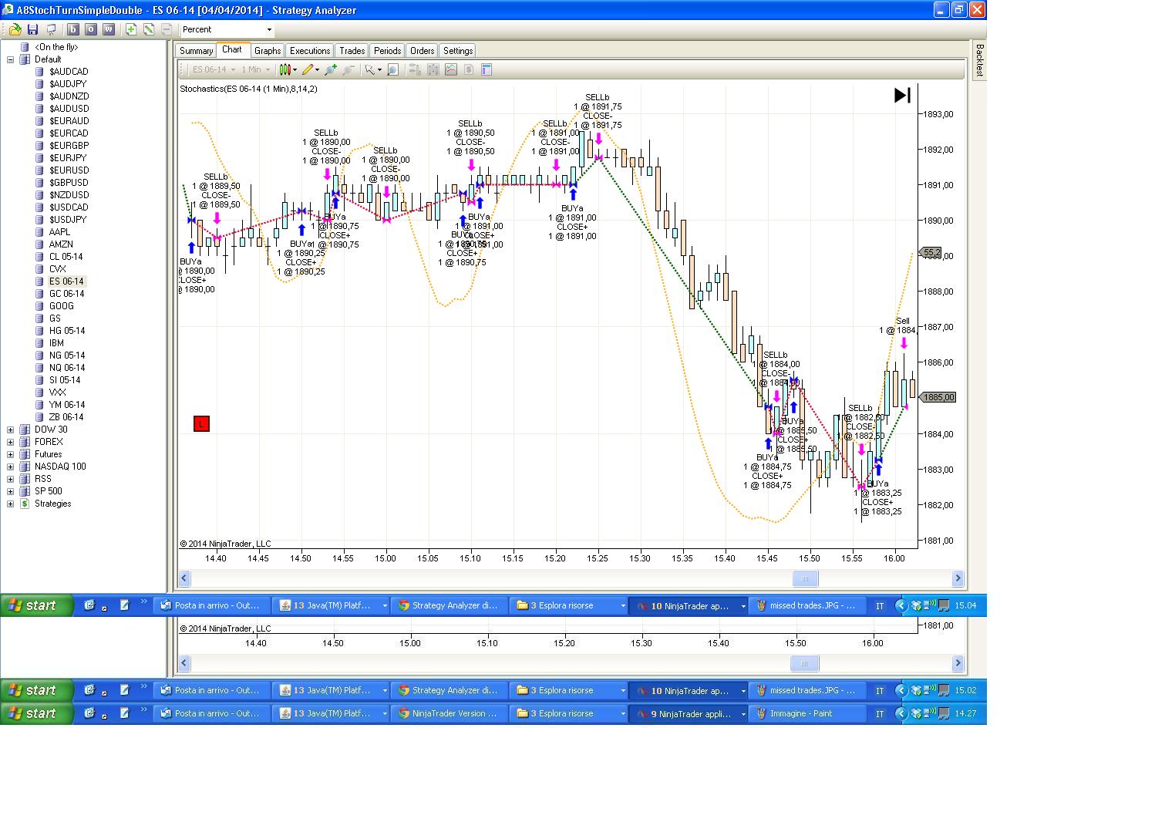Open the vertical Backtest side tab
The width and height of the screenshot is (1155, 839).
(x=979, y=60)
